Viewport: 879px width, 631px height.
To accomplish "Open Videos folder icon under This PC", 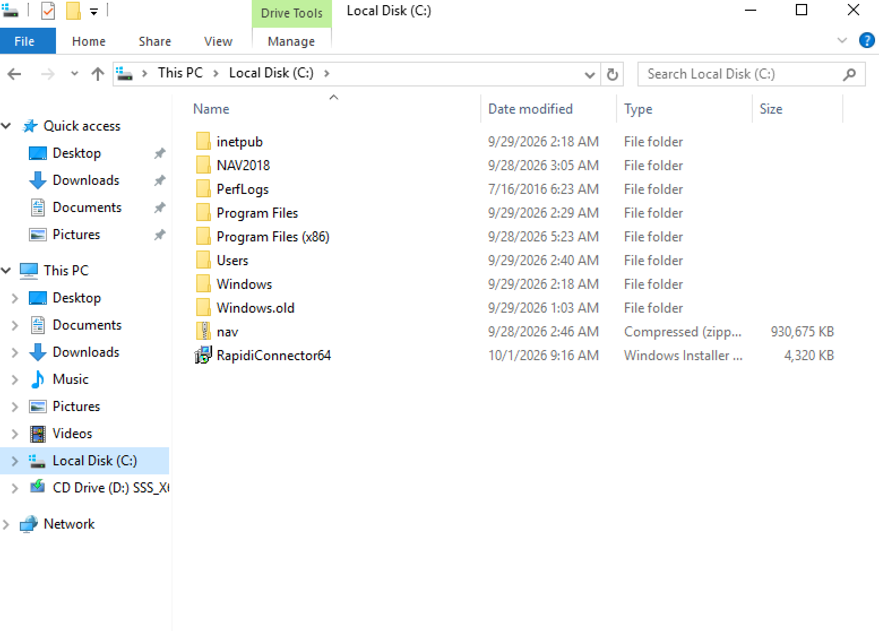I will click(x=38, y=434).
